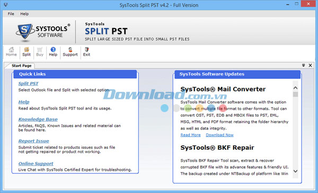
Task: Open the File menu
Action: click(x=11, y=14)
